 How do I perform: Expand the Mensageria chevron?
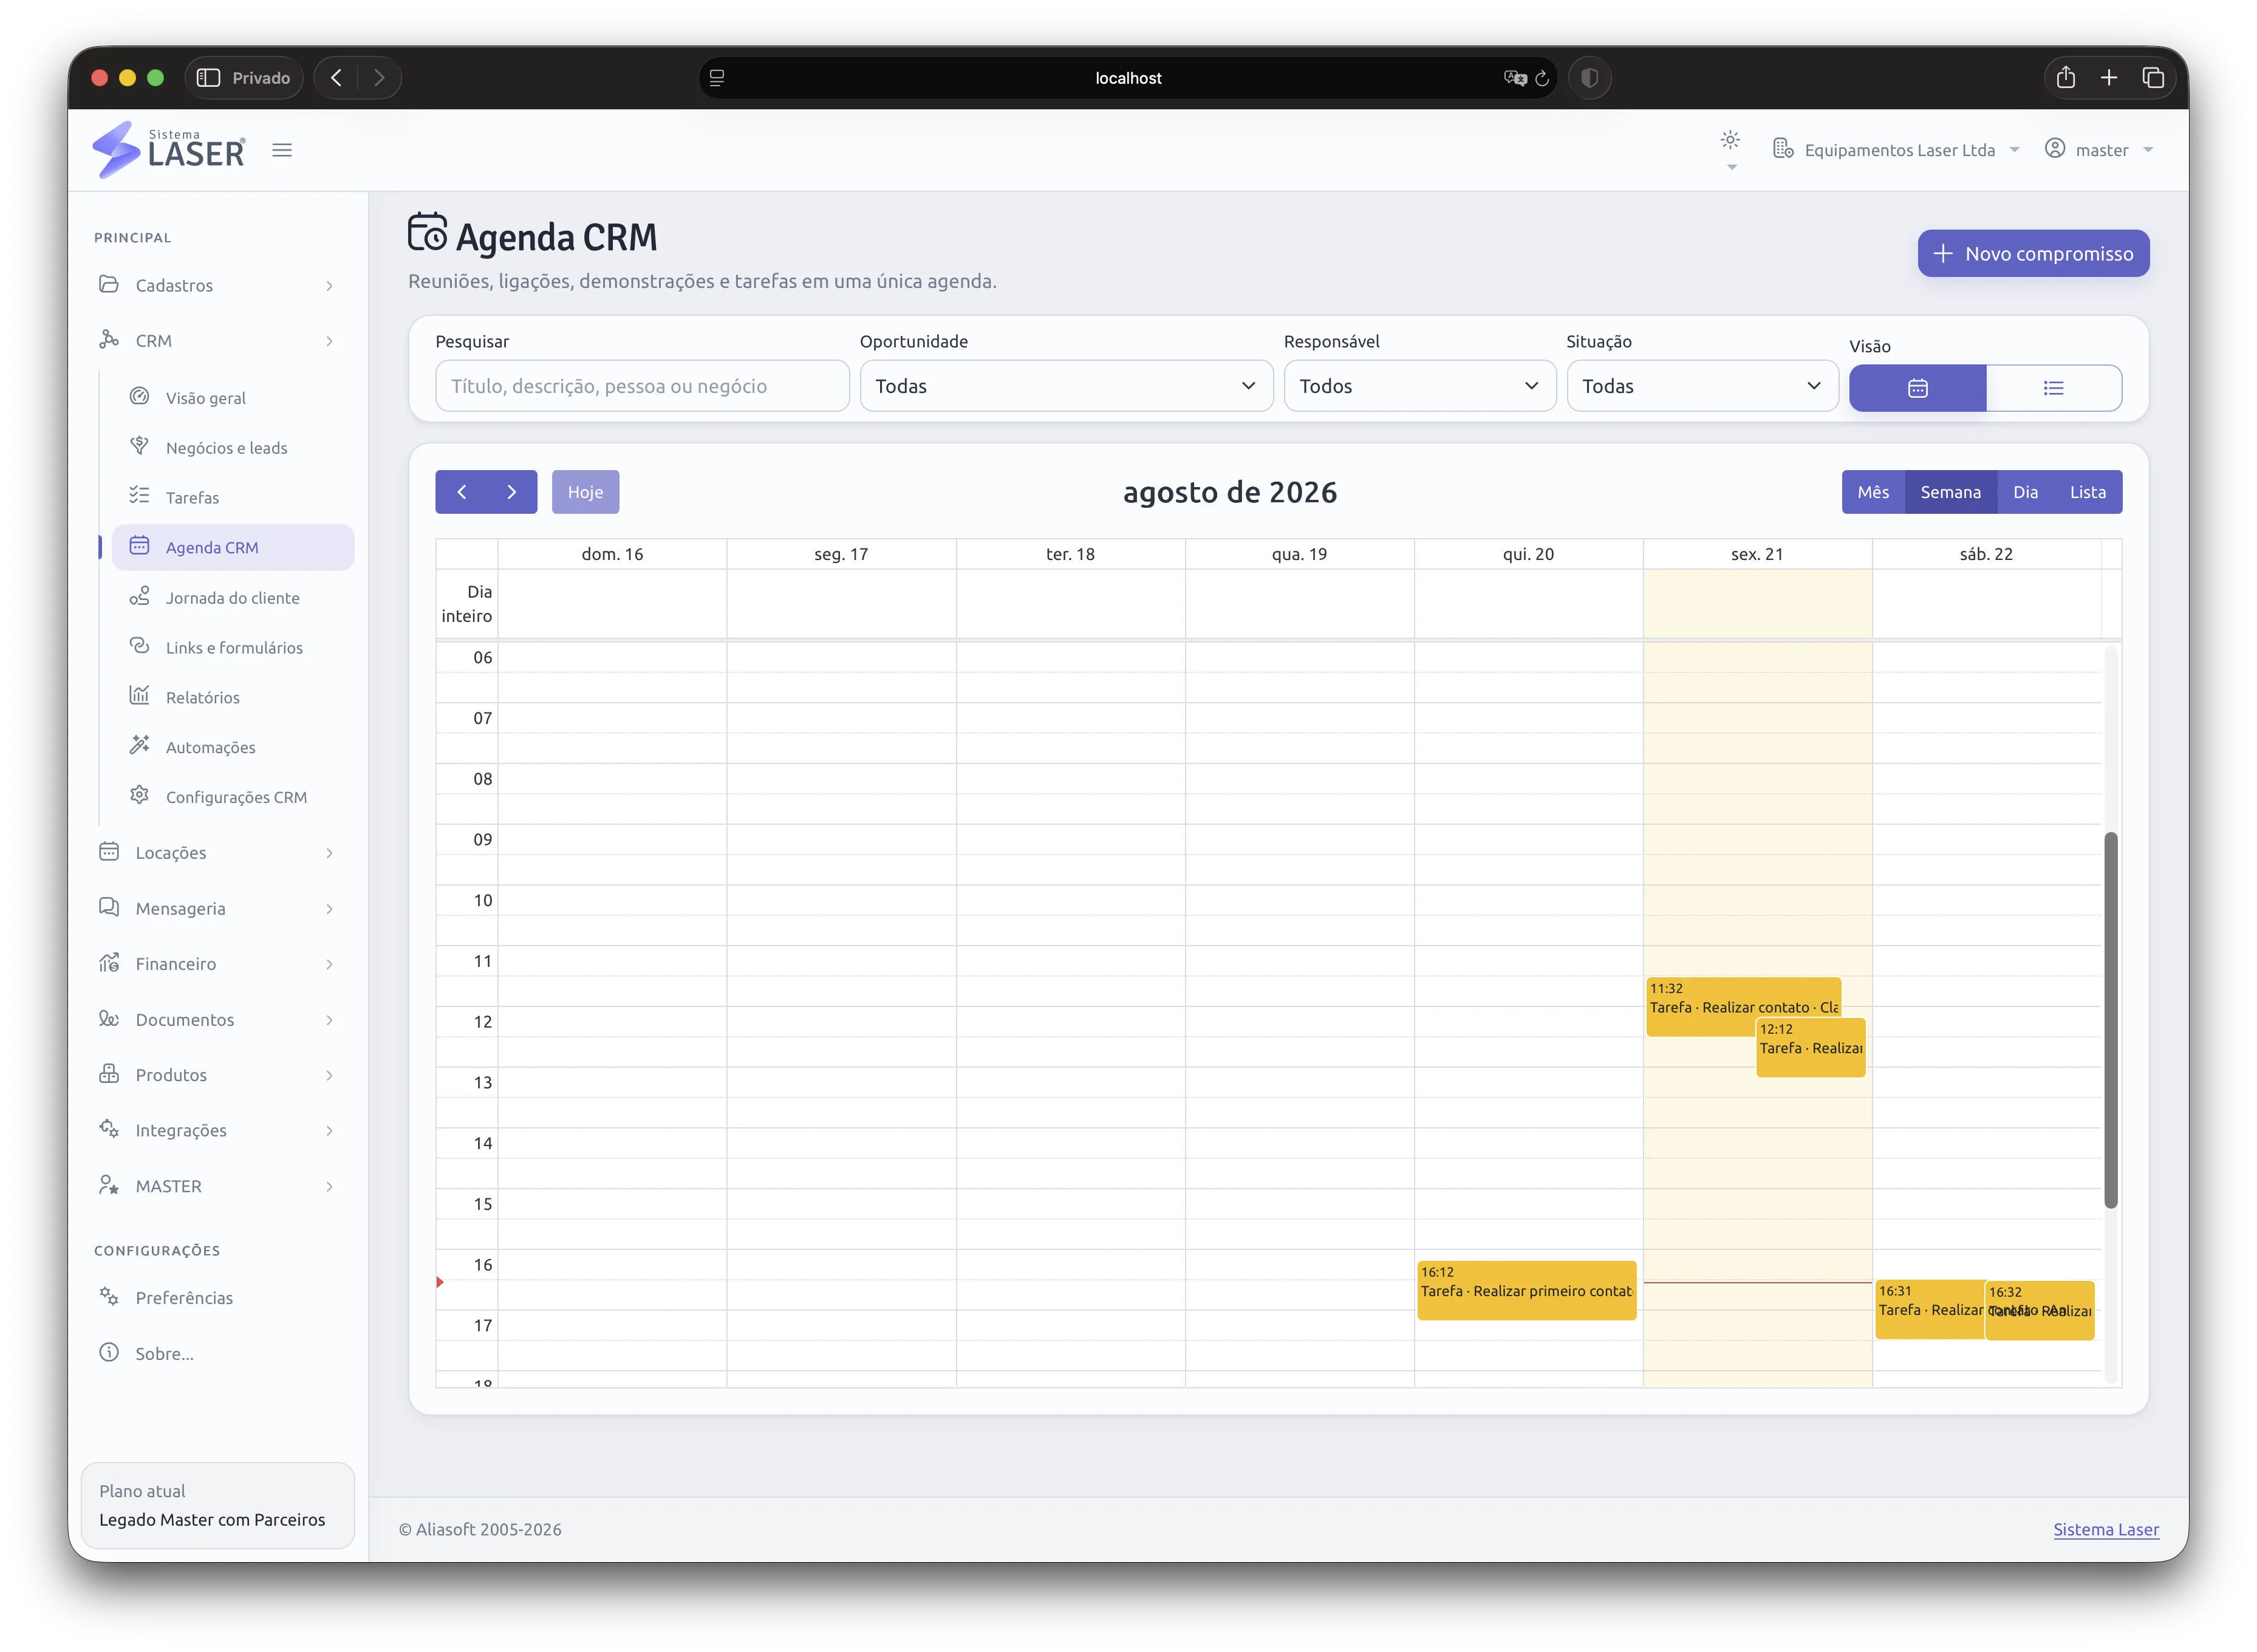point(329,909)
